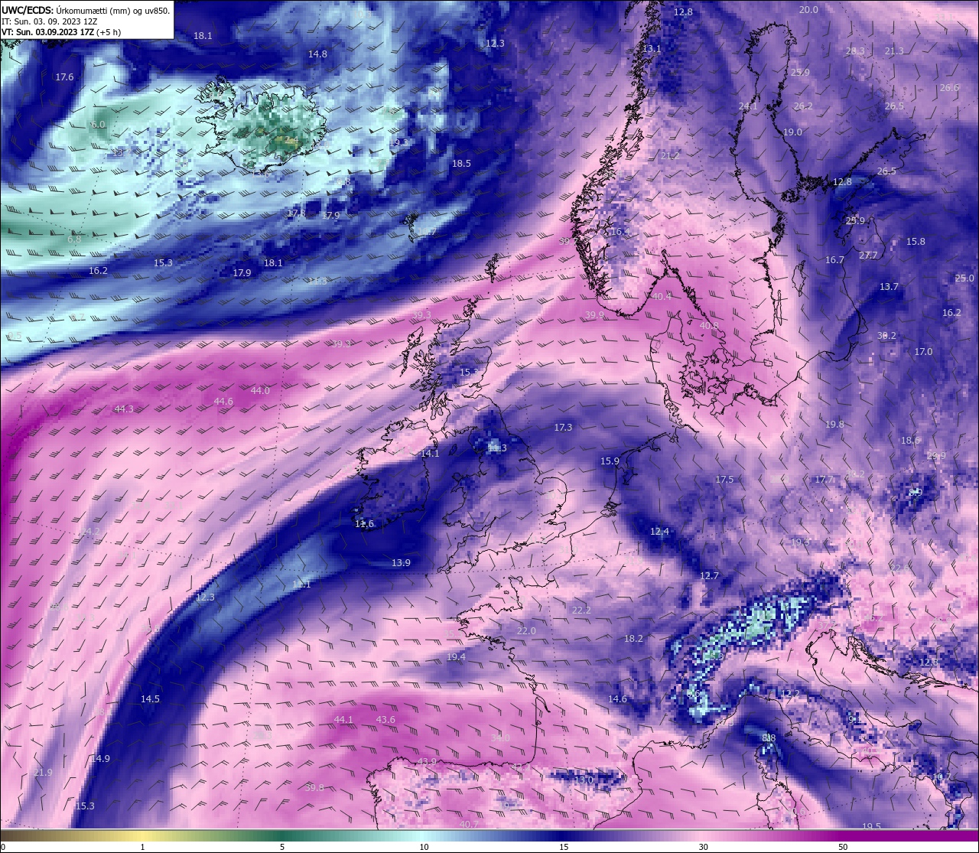This screenshot has width=979, height=853.
Task: Click the map value 14.8
Action: 317,54
